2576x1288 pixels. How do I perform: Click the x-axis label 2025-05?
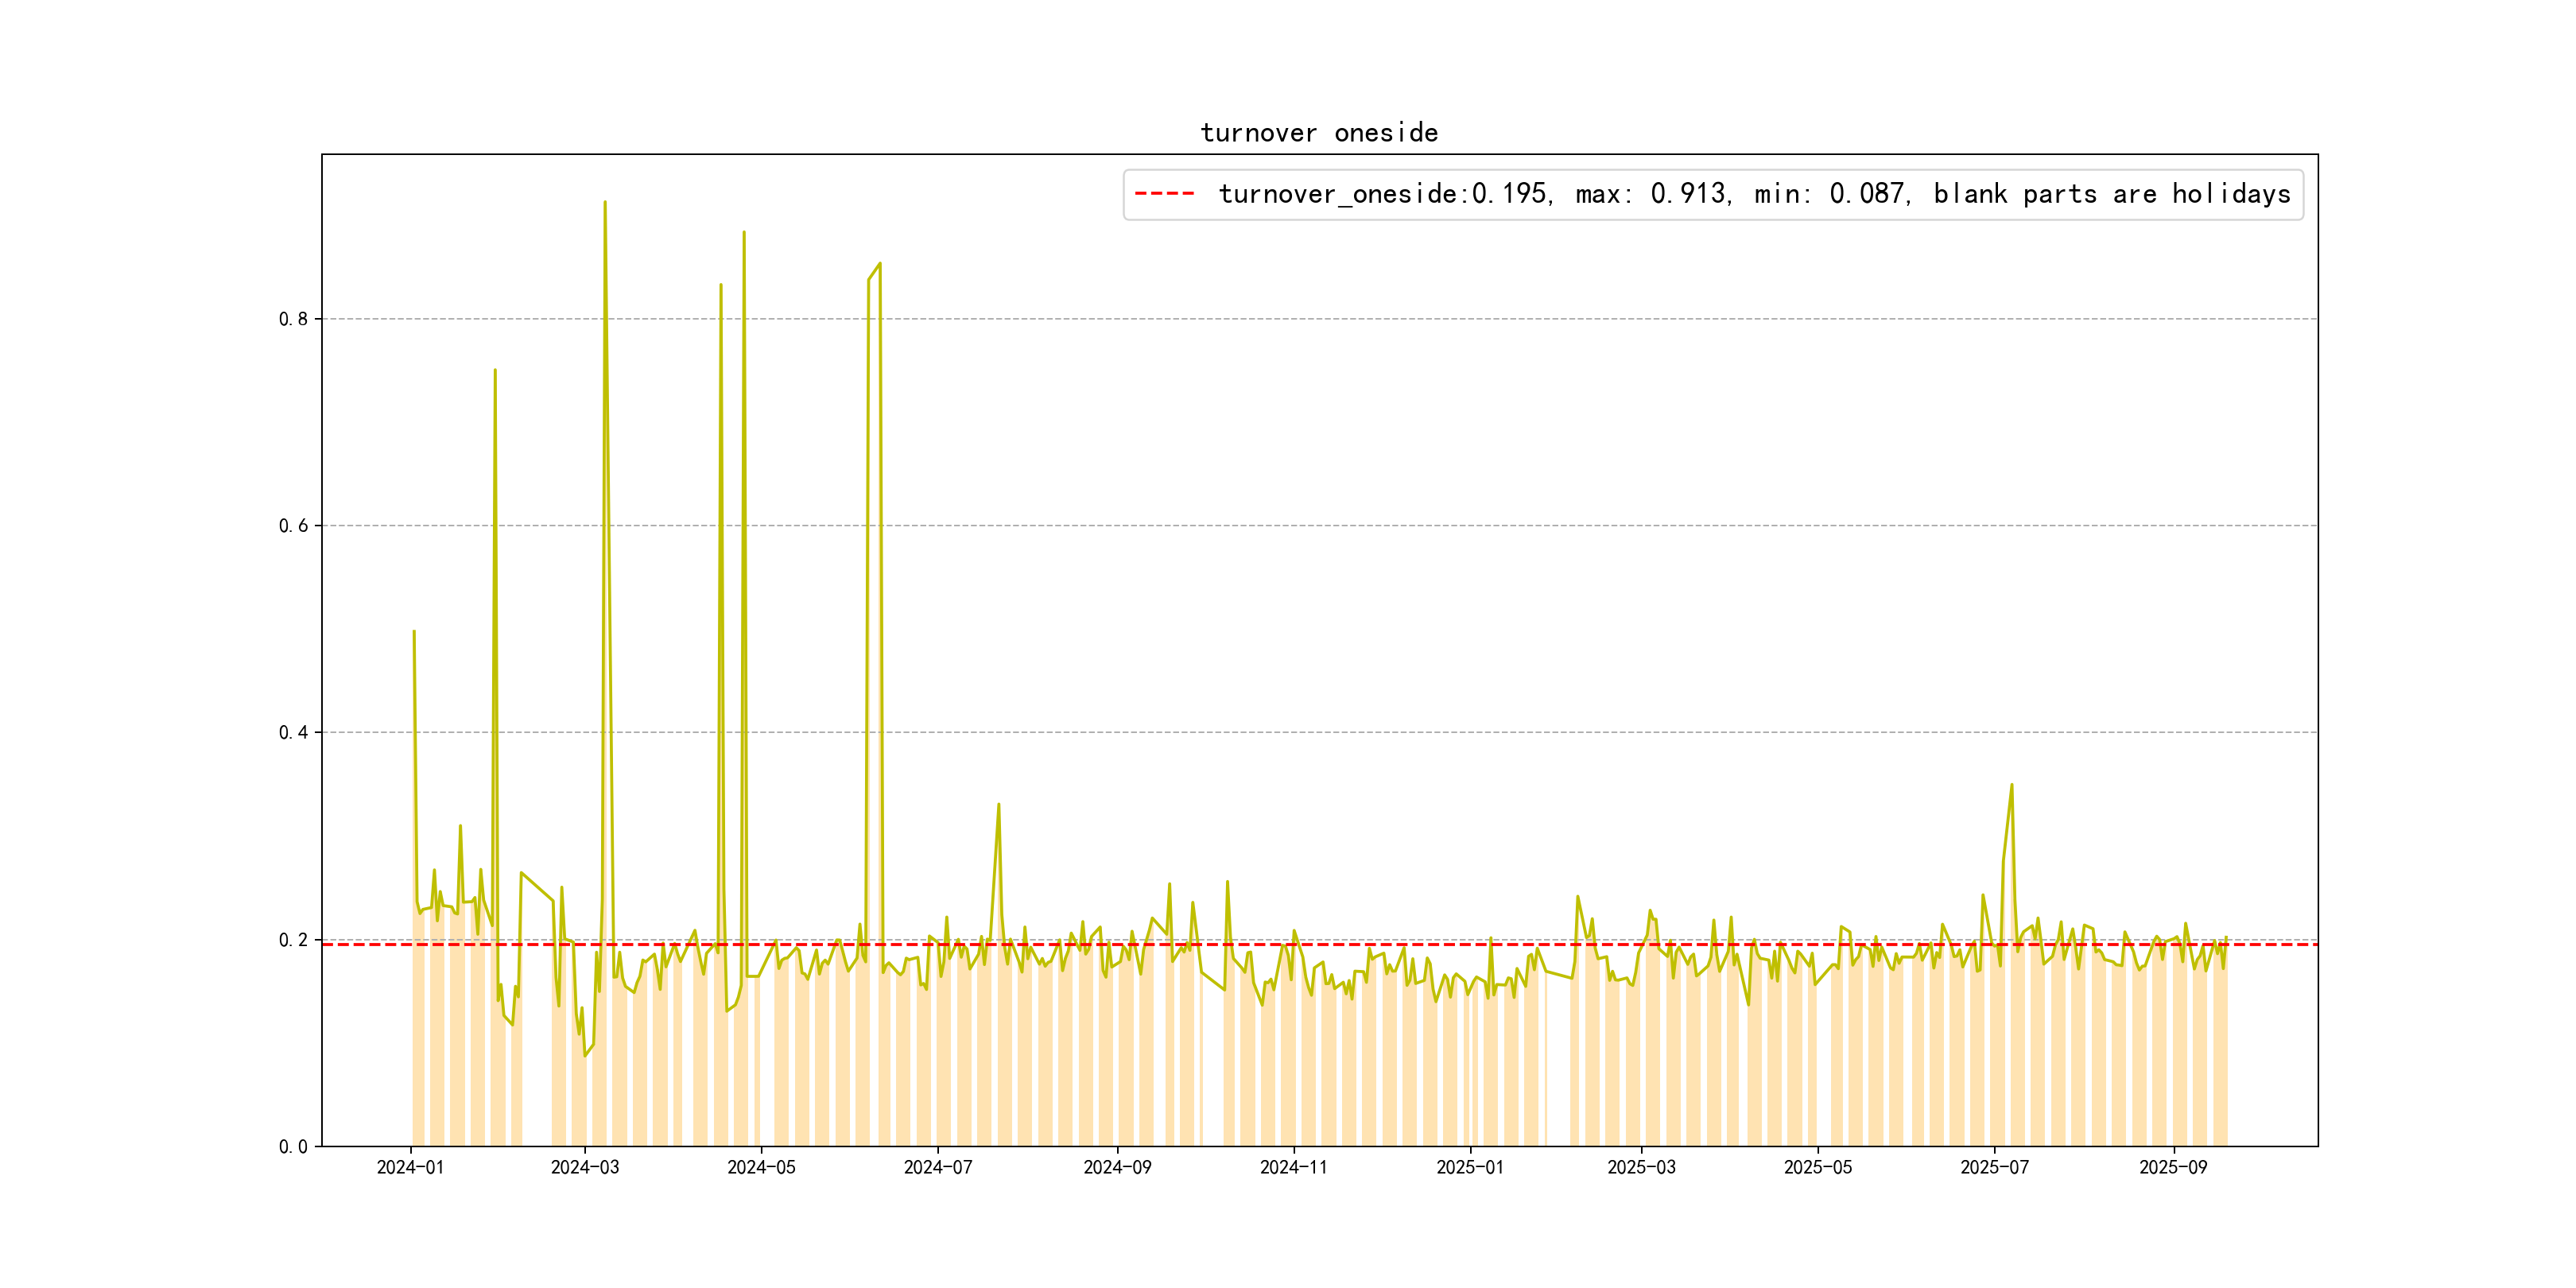[x=1818, y=1168]
